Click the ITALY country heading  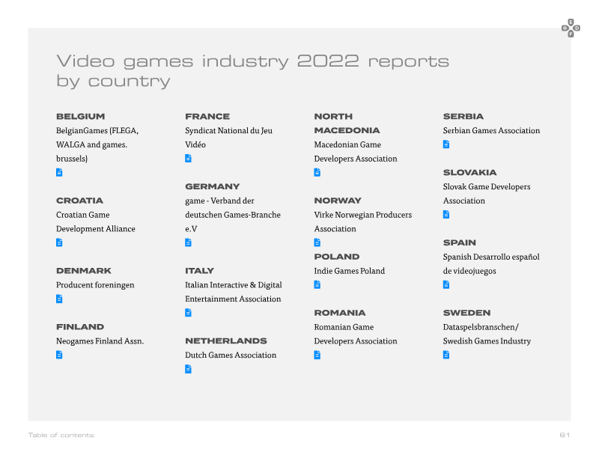tap(199, 271)
